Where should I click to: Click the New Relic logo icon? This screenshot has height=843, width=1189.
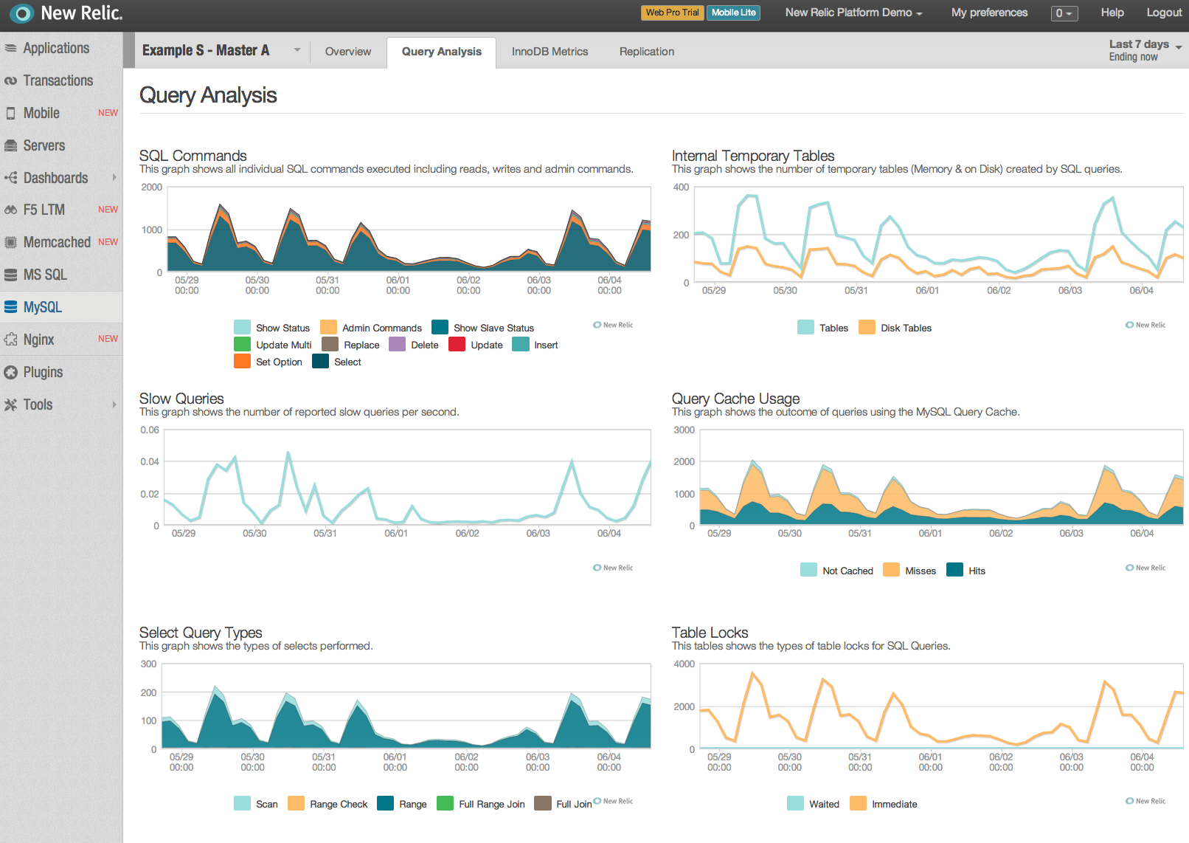[x=22, y=13]
